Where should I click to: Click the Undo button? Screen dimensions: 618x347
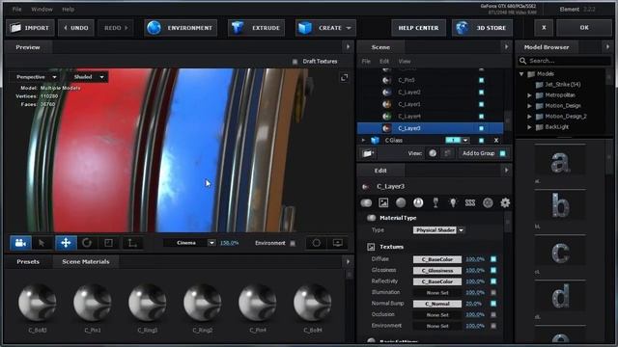[76, 28]
